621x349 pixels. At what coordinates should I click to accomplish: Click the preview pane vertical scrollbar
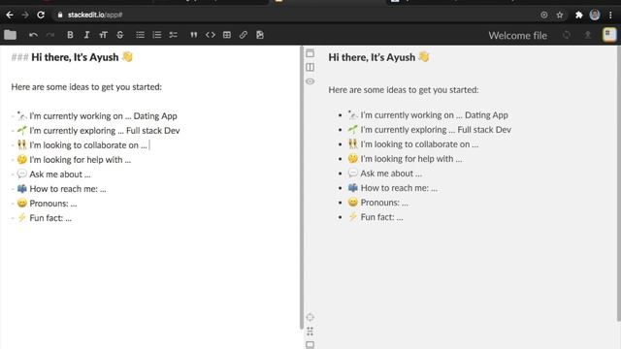pyautogui.click(x=619, y=184)
